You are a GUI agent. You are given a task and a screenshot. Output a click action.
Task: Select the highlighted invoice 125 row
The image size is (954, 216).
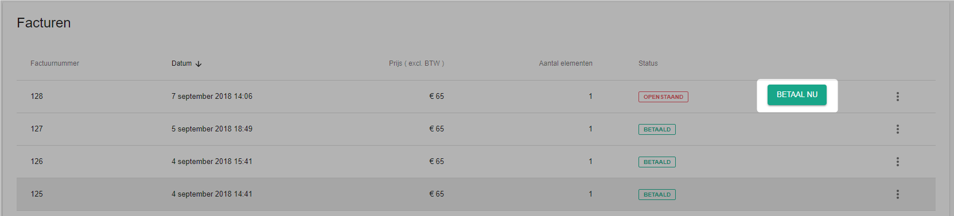(x=476, y=194)
